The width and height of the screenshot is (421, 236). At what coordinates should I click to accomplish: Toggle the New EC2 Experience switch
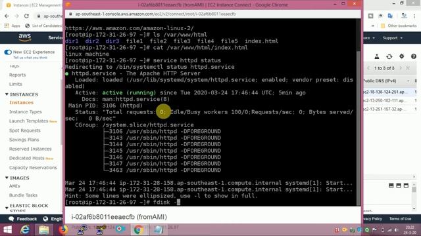click(x=8, y=52)
